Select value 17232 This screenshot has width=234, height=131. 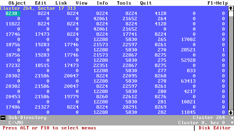point(13,65)
